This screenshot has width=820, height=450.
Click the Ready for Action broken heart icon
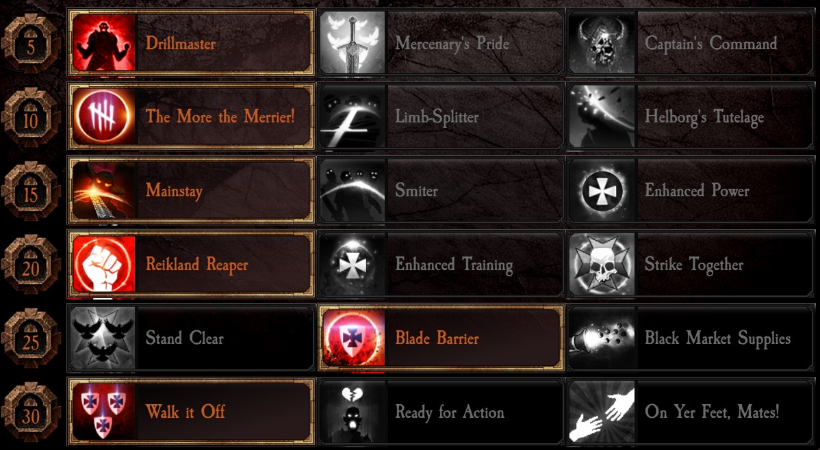point(353,412)
